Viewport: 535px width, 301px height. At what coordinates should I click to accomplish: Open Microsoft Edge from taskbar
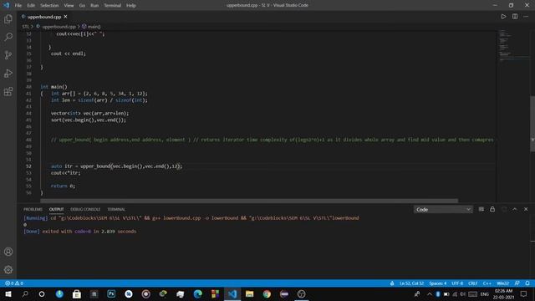click(197, 293)
